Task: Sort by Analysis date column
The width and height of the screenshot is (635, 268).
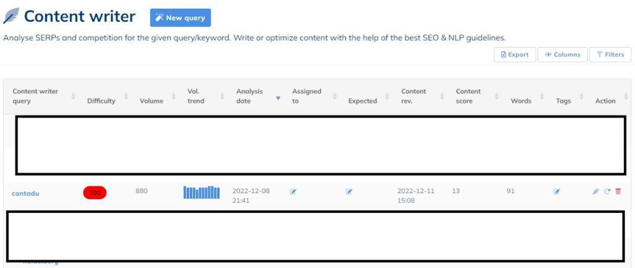Action: (249, 96)
